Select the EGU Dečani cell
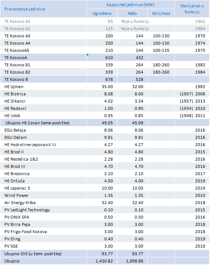This screenshot has height=265, width=210. click(43, 137)
